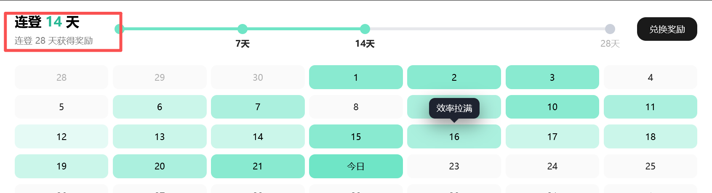
Task: Select day 4 in the calendar
Action: click(x=651, y=77)
